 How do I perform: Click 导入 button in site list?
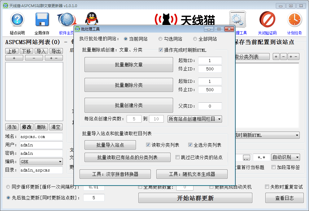click(x=41, y=51)
